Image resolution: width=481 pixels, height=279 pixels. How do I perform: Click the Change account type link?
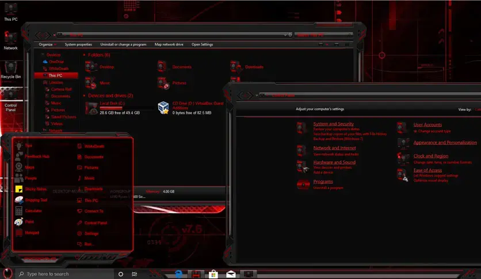(434, 131)
